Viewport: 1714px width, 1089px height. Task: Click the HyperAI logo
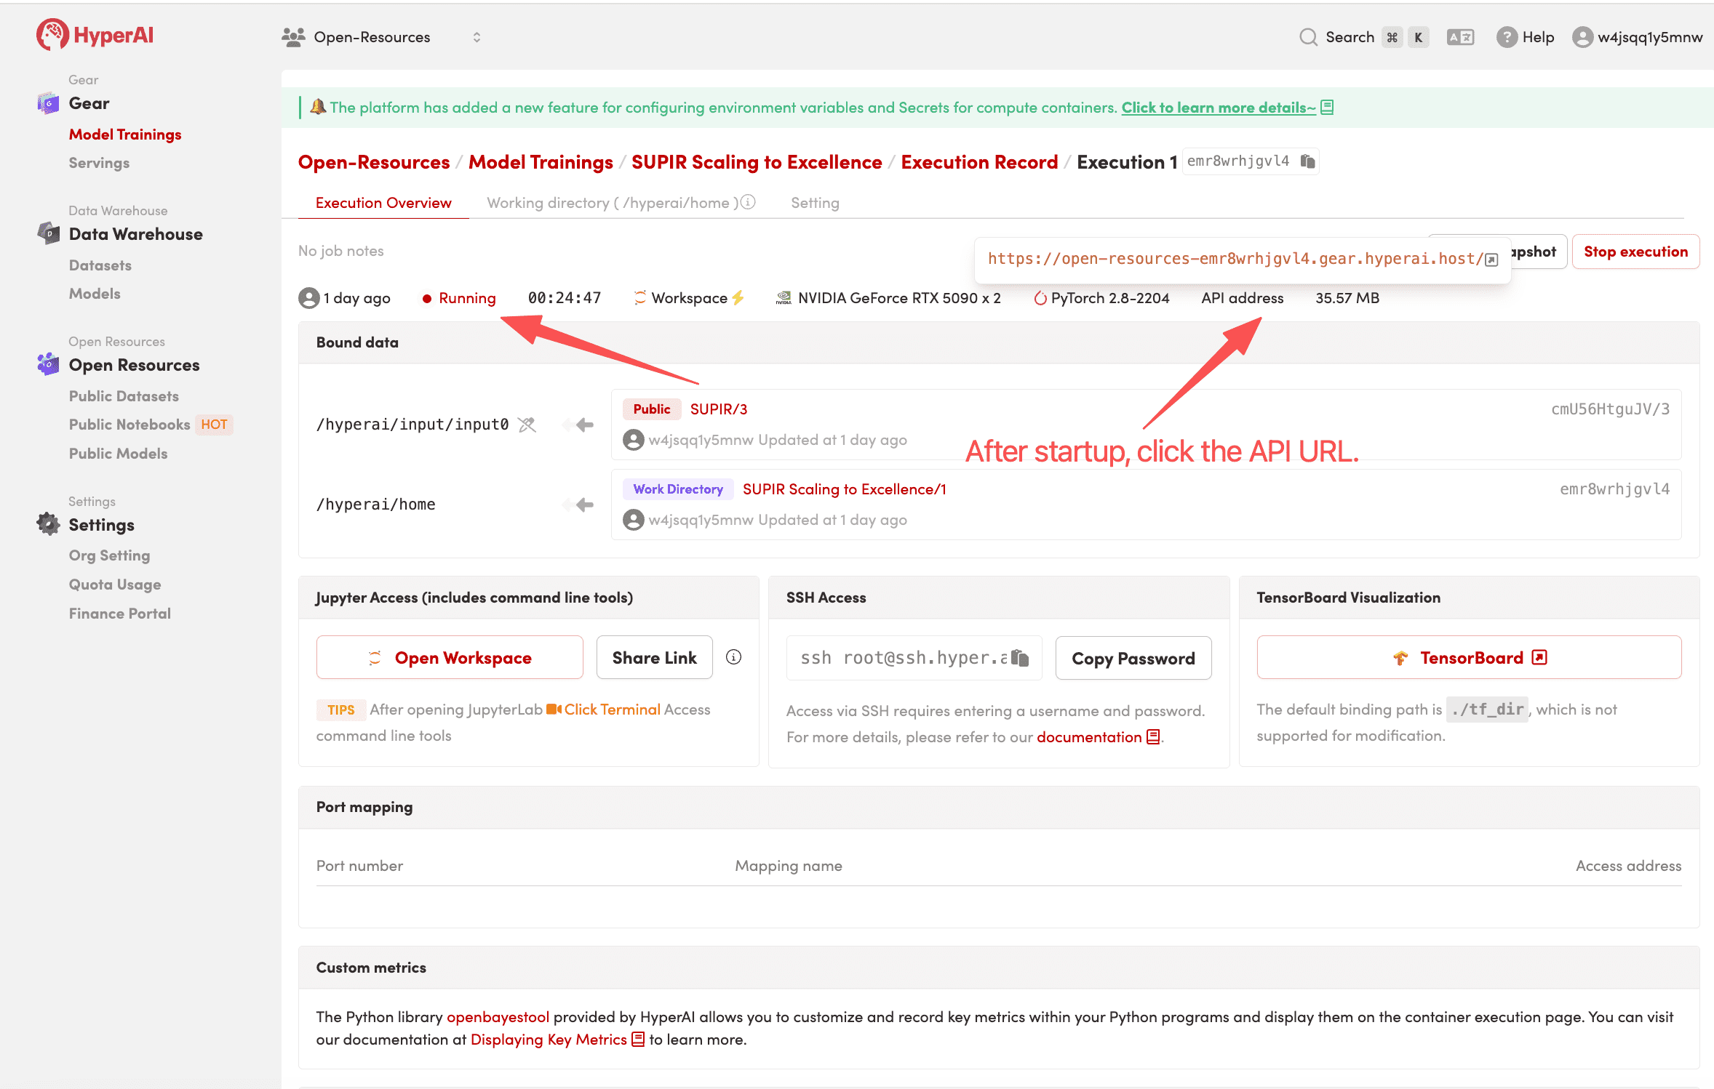(x=95, y=35)
